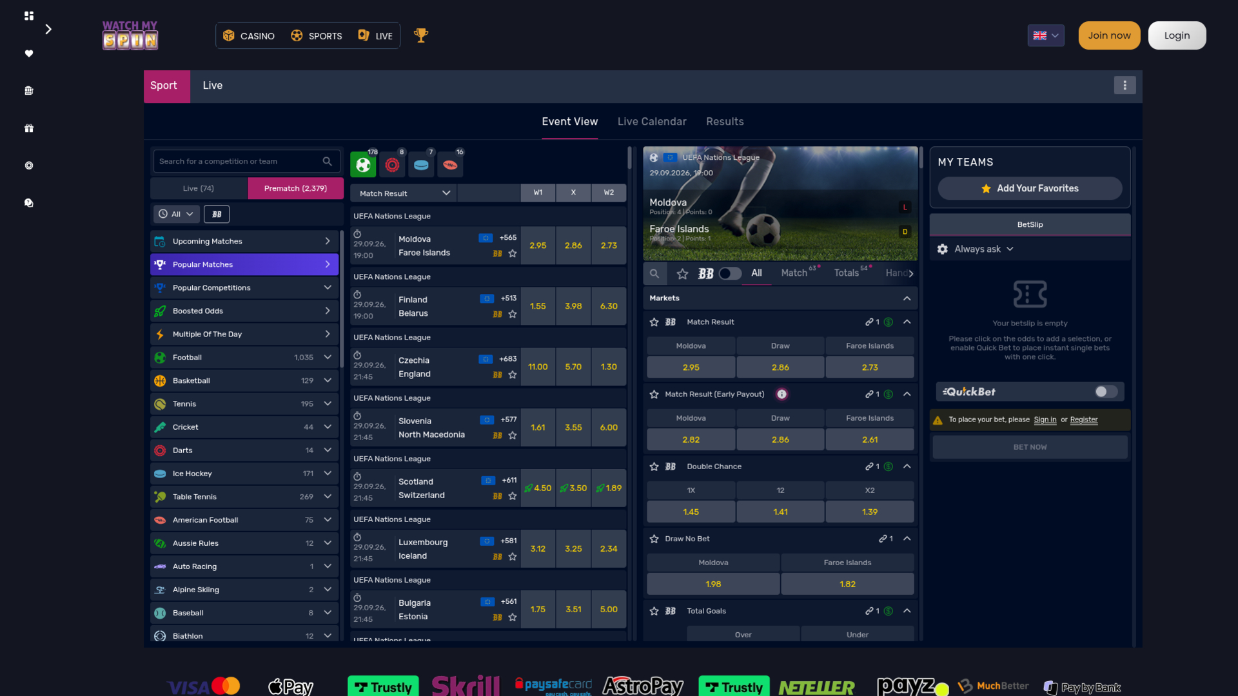1238x696 pixels.
Task: Click the bet builder BB filter button
Action: click(217, 214)
